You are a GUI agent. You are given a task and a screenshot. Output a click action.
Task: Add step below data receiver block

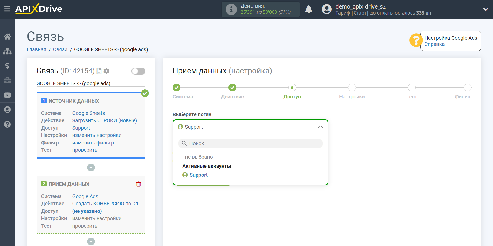pyautogui.click(x=91, y=242)
